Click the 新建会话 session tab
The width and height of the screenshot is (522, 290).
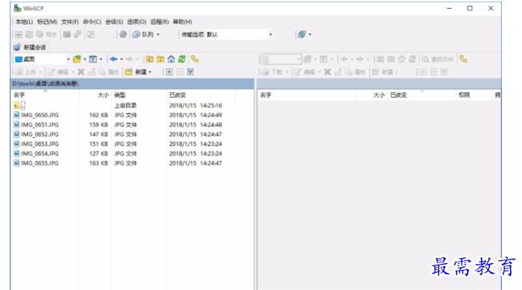click(30, 47)
